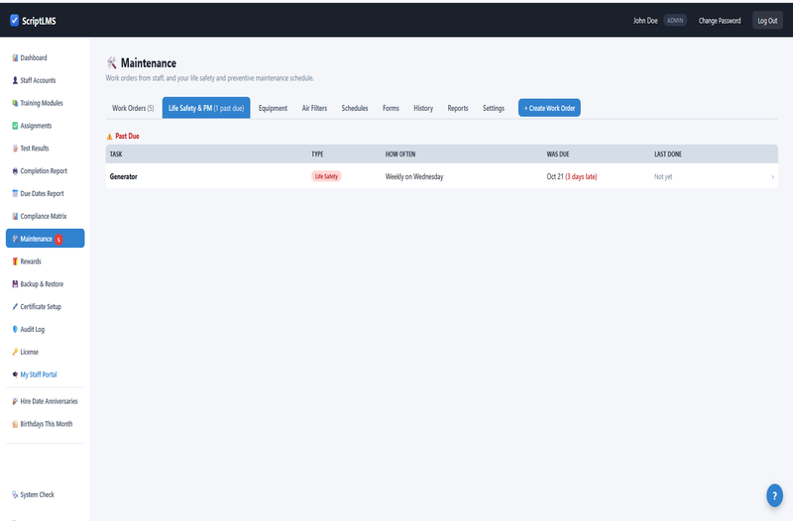The image size is (793, 521).
Task: Click the Test Results icon
Action: [15, 149]
